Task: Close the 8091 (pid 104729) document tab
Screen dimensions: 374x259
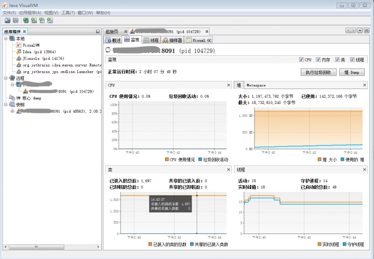Action: pyautogui.click(x=207, y=32)
